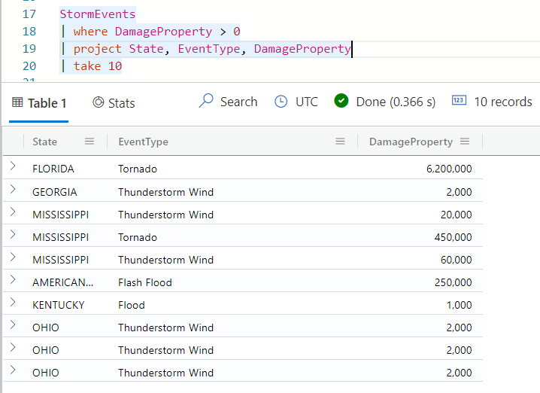540x393 pixels.
Task: Click the 10 records label
Action: click(503, 102)
